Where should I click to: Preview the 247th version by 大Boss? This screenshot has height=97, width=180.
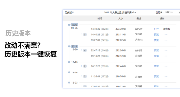(156, 40)
